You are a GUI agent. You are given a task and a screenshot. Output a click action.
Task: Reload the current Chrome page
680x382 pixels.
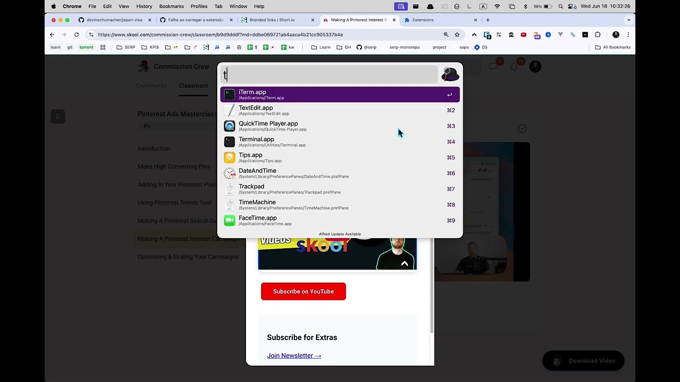tap(76, 34)
